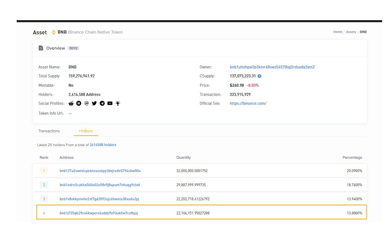Image resolution: width=388 pixels, height=226 pixels.
Task: Click the CSupply value 137,073,223.31
Action: tap(243, 76)
